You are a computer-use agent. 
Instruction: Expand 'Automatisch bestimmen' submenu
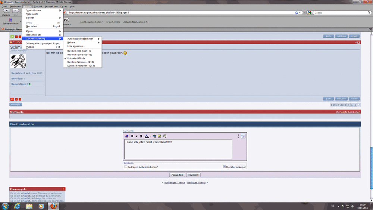[82, 38]
